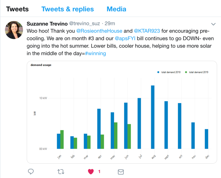This screenshot has height=178, width=221.
Task: Share tweet via direct message envelope icon
Action: point(121,172)
